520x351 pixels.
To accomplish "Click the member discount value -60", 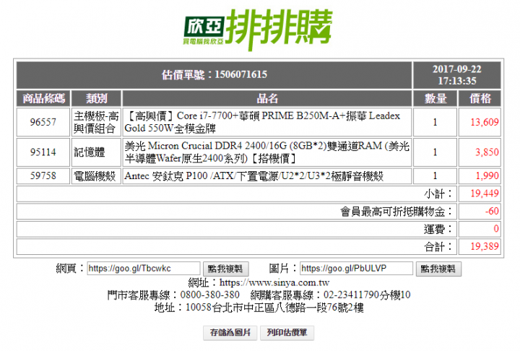I will [x=492, y=211].
